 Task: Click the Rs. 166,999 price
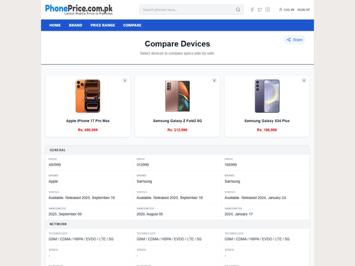[267, 130]
